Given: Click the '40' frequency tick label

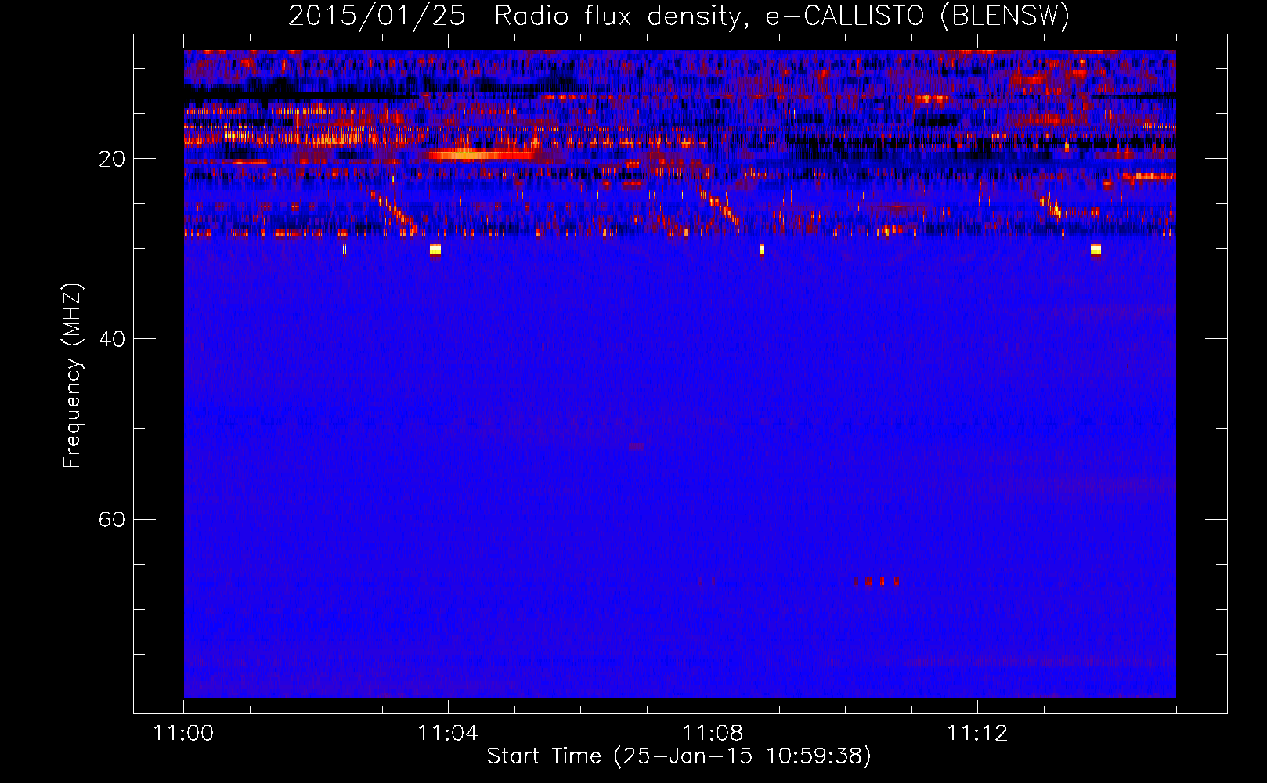Looking at the screenshot, I should coord(112,340).
